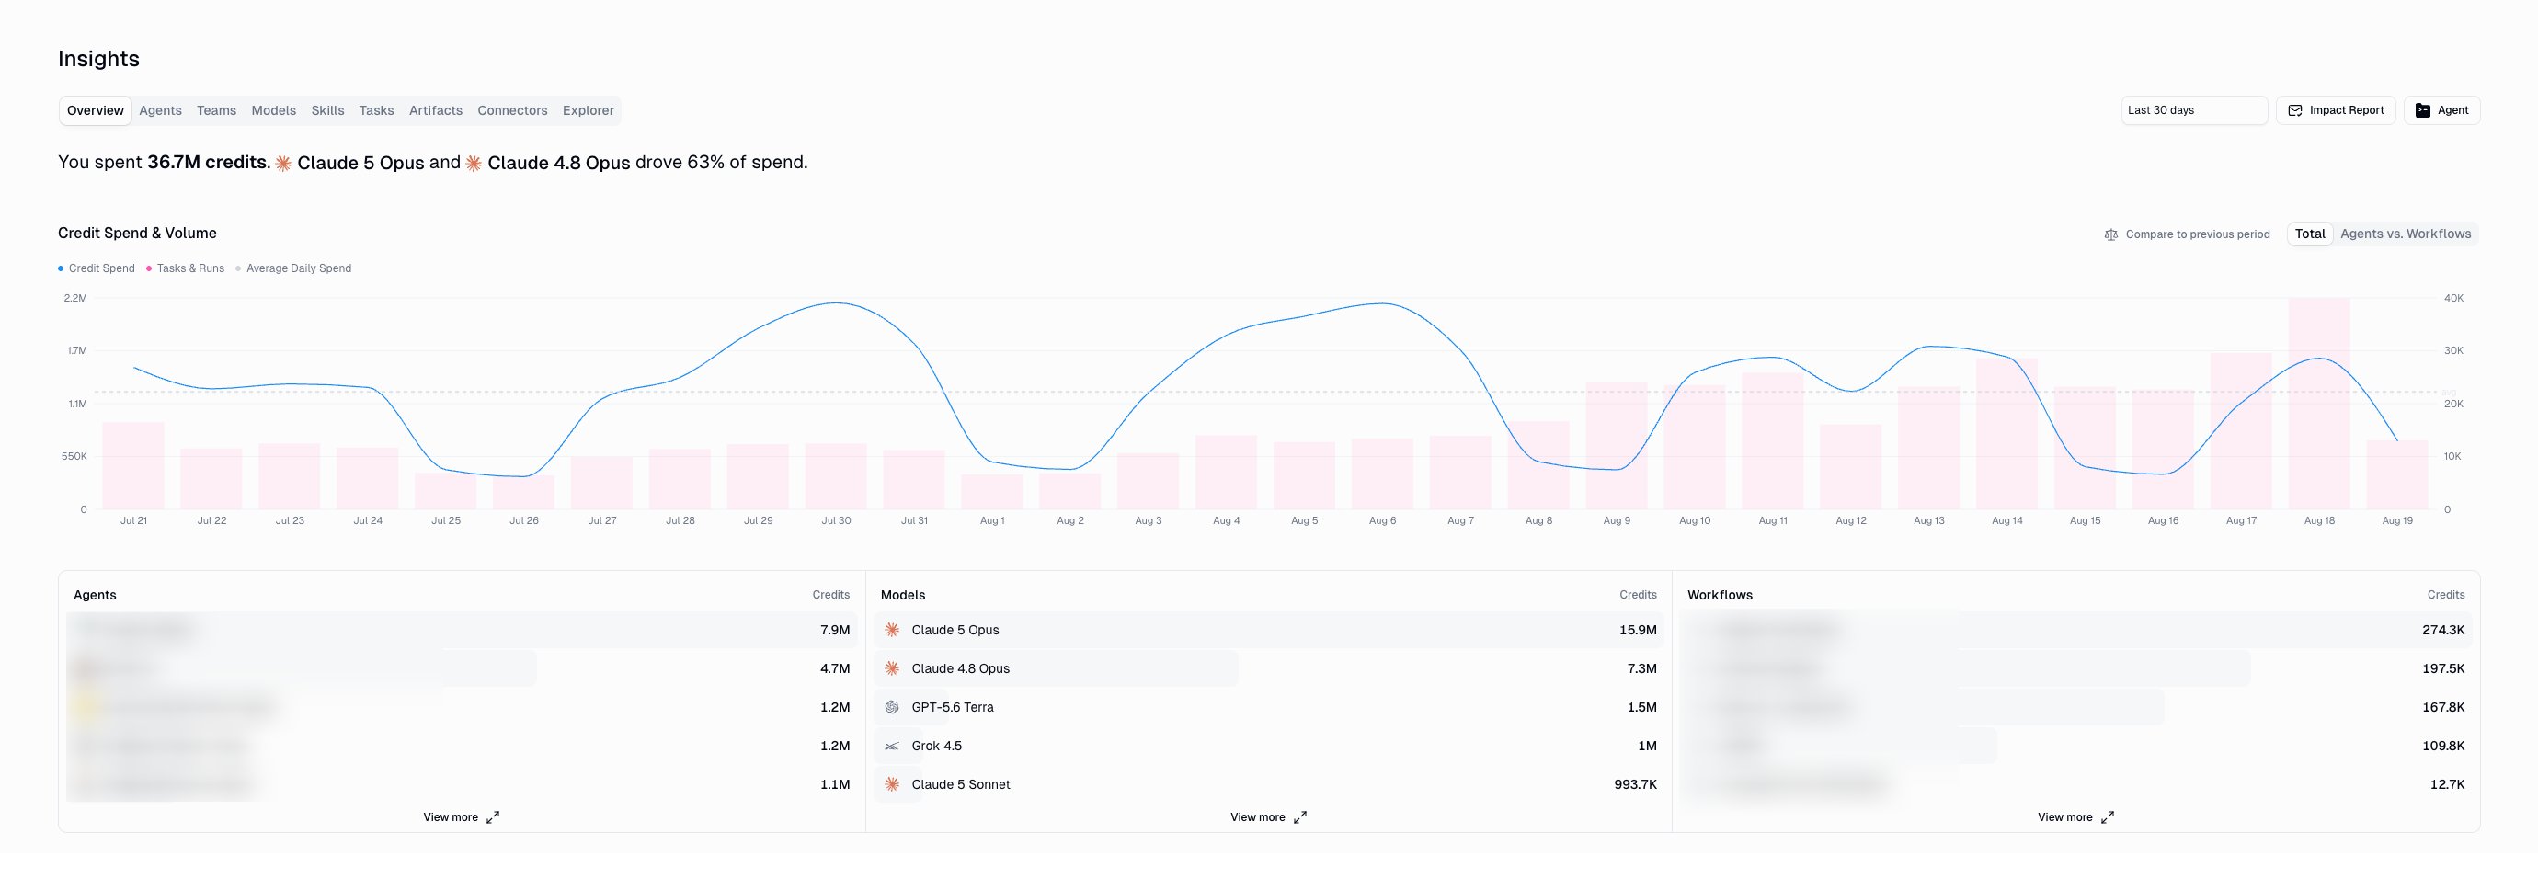Select the Claude 4.8 Opus model row

(1268, 668)
